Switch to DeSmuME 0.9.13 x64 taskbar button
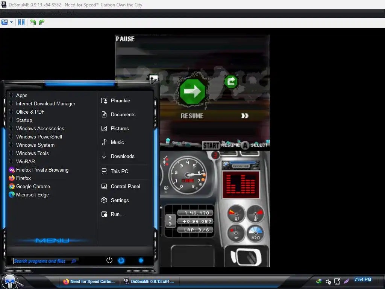Viewport: 385px width, 289px height. (x=149, y=281)
